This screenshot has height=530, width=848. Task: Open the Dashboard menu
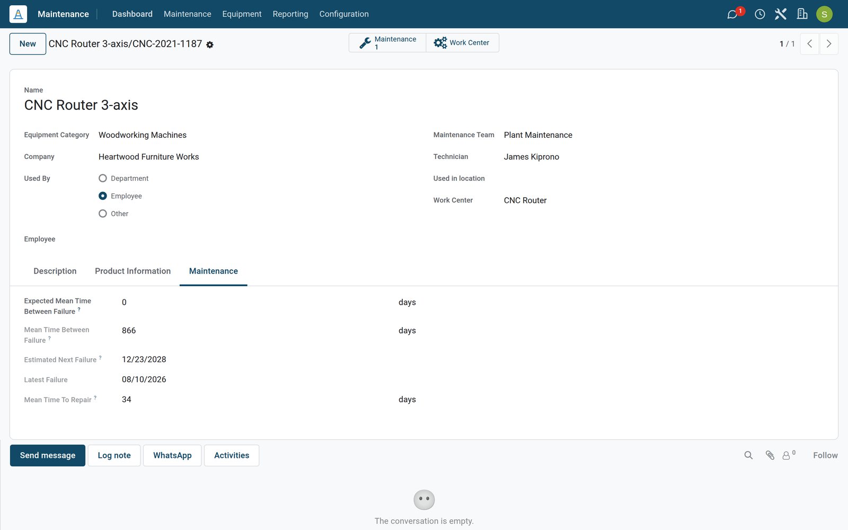[132, 14]
